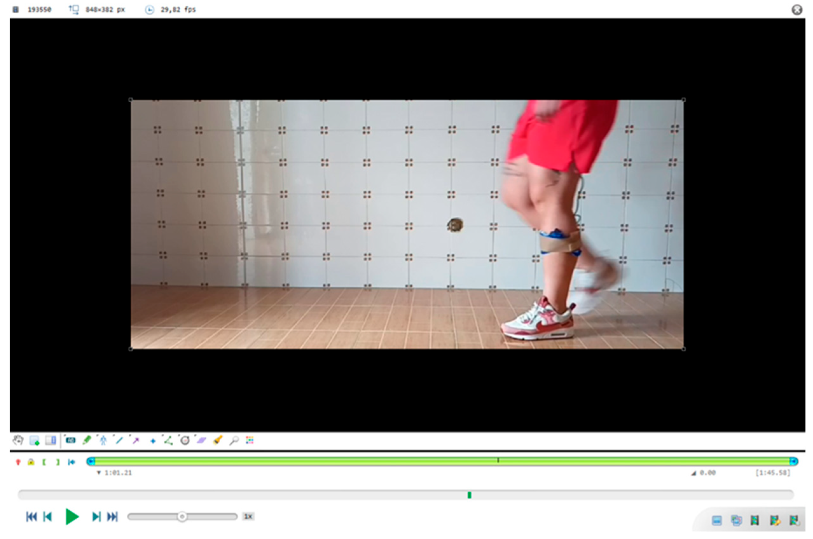
Task: Click the playback speed slider handle
Action: click(x=182, y=517)
